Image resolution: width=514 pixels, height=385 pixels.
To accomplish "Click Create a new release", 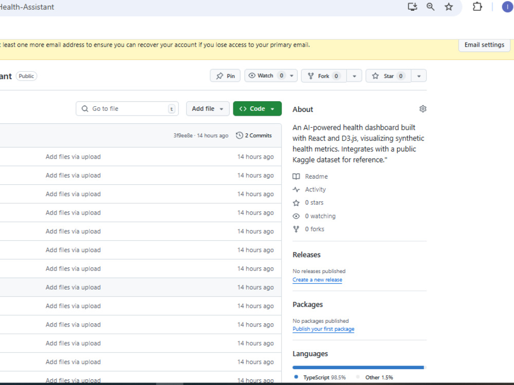I will (317, 280).
